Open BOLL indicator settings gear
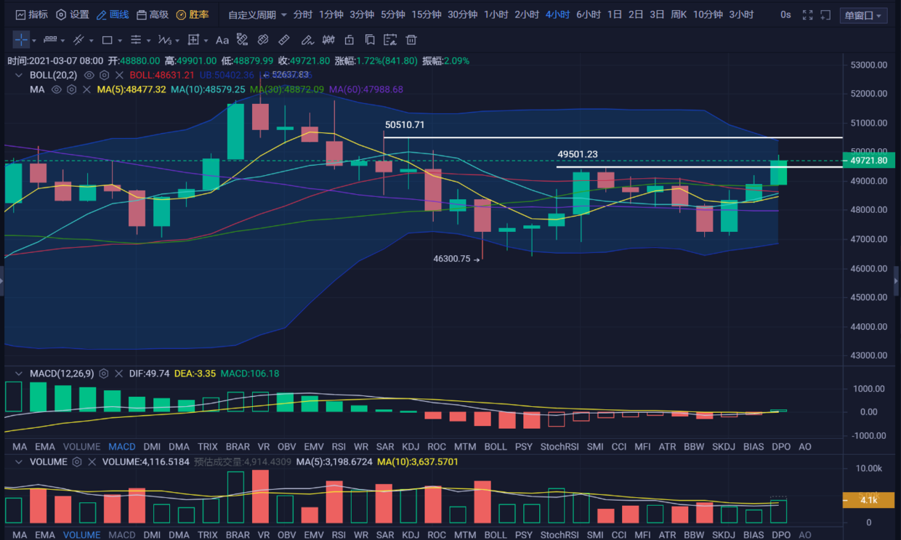This screenshot has height=540, width=901. click(x=105, y=75)
